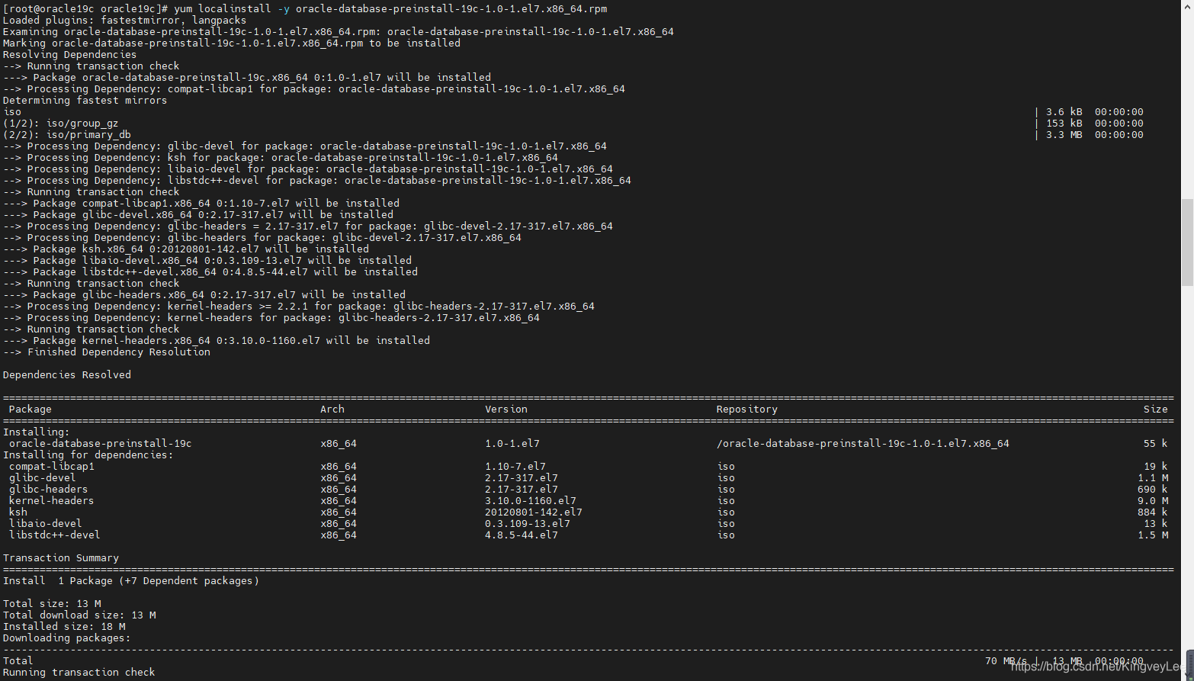Click the 'Marking oracle-database-preinstall' line
The image size is (1194, 681).
pyautogui.click(x=231, y=43)
